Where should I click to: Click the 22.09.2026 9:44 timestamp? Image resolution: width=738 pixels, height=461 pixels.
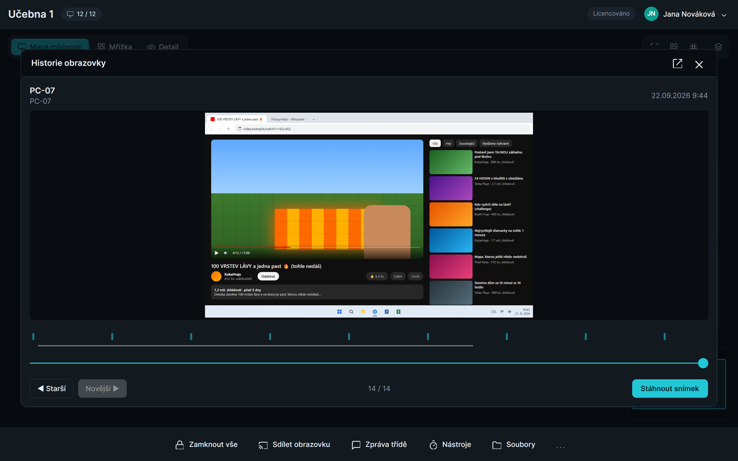click(x=680, y=96)
